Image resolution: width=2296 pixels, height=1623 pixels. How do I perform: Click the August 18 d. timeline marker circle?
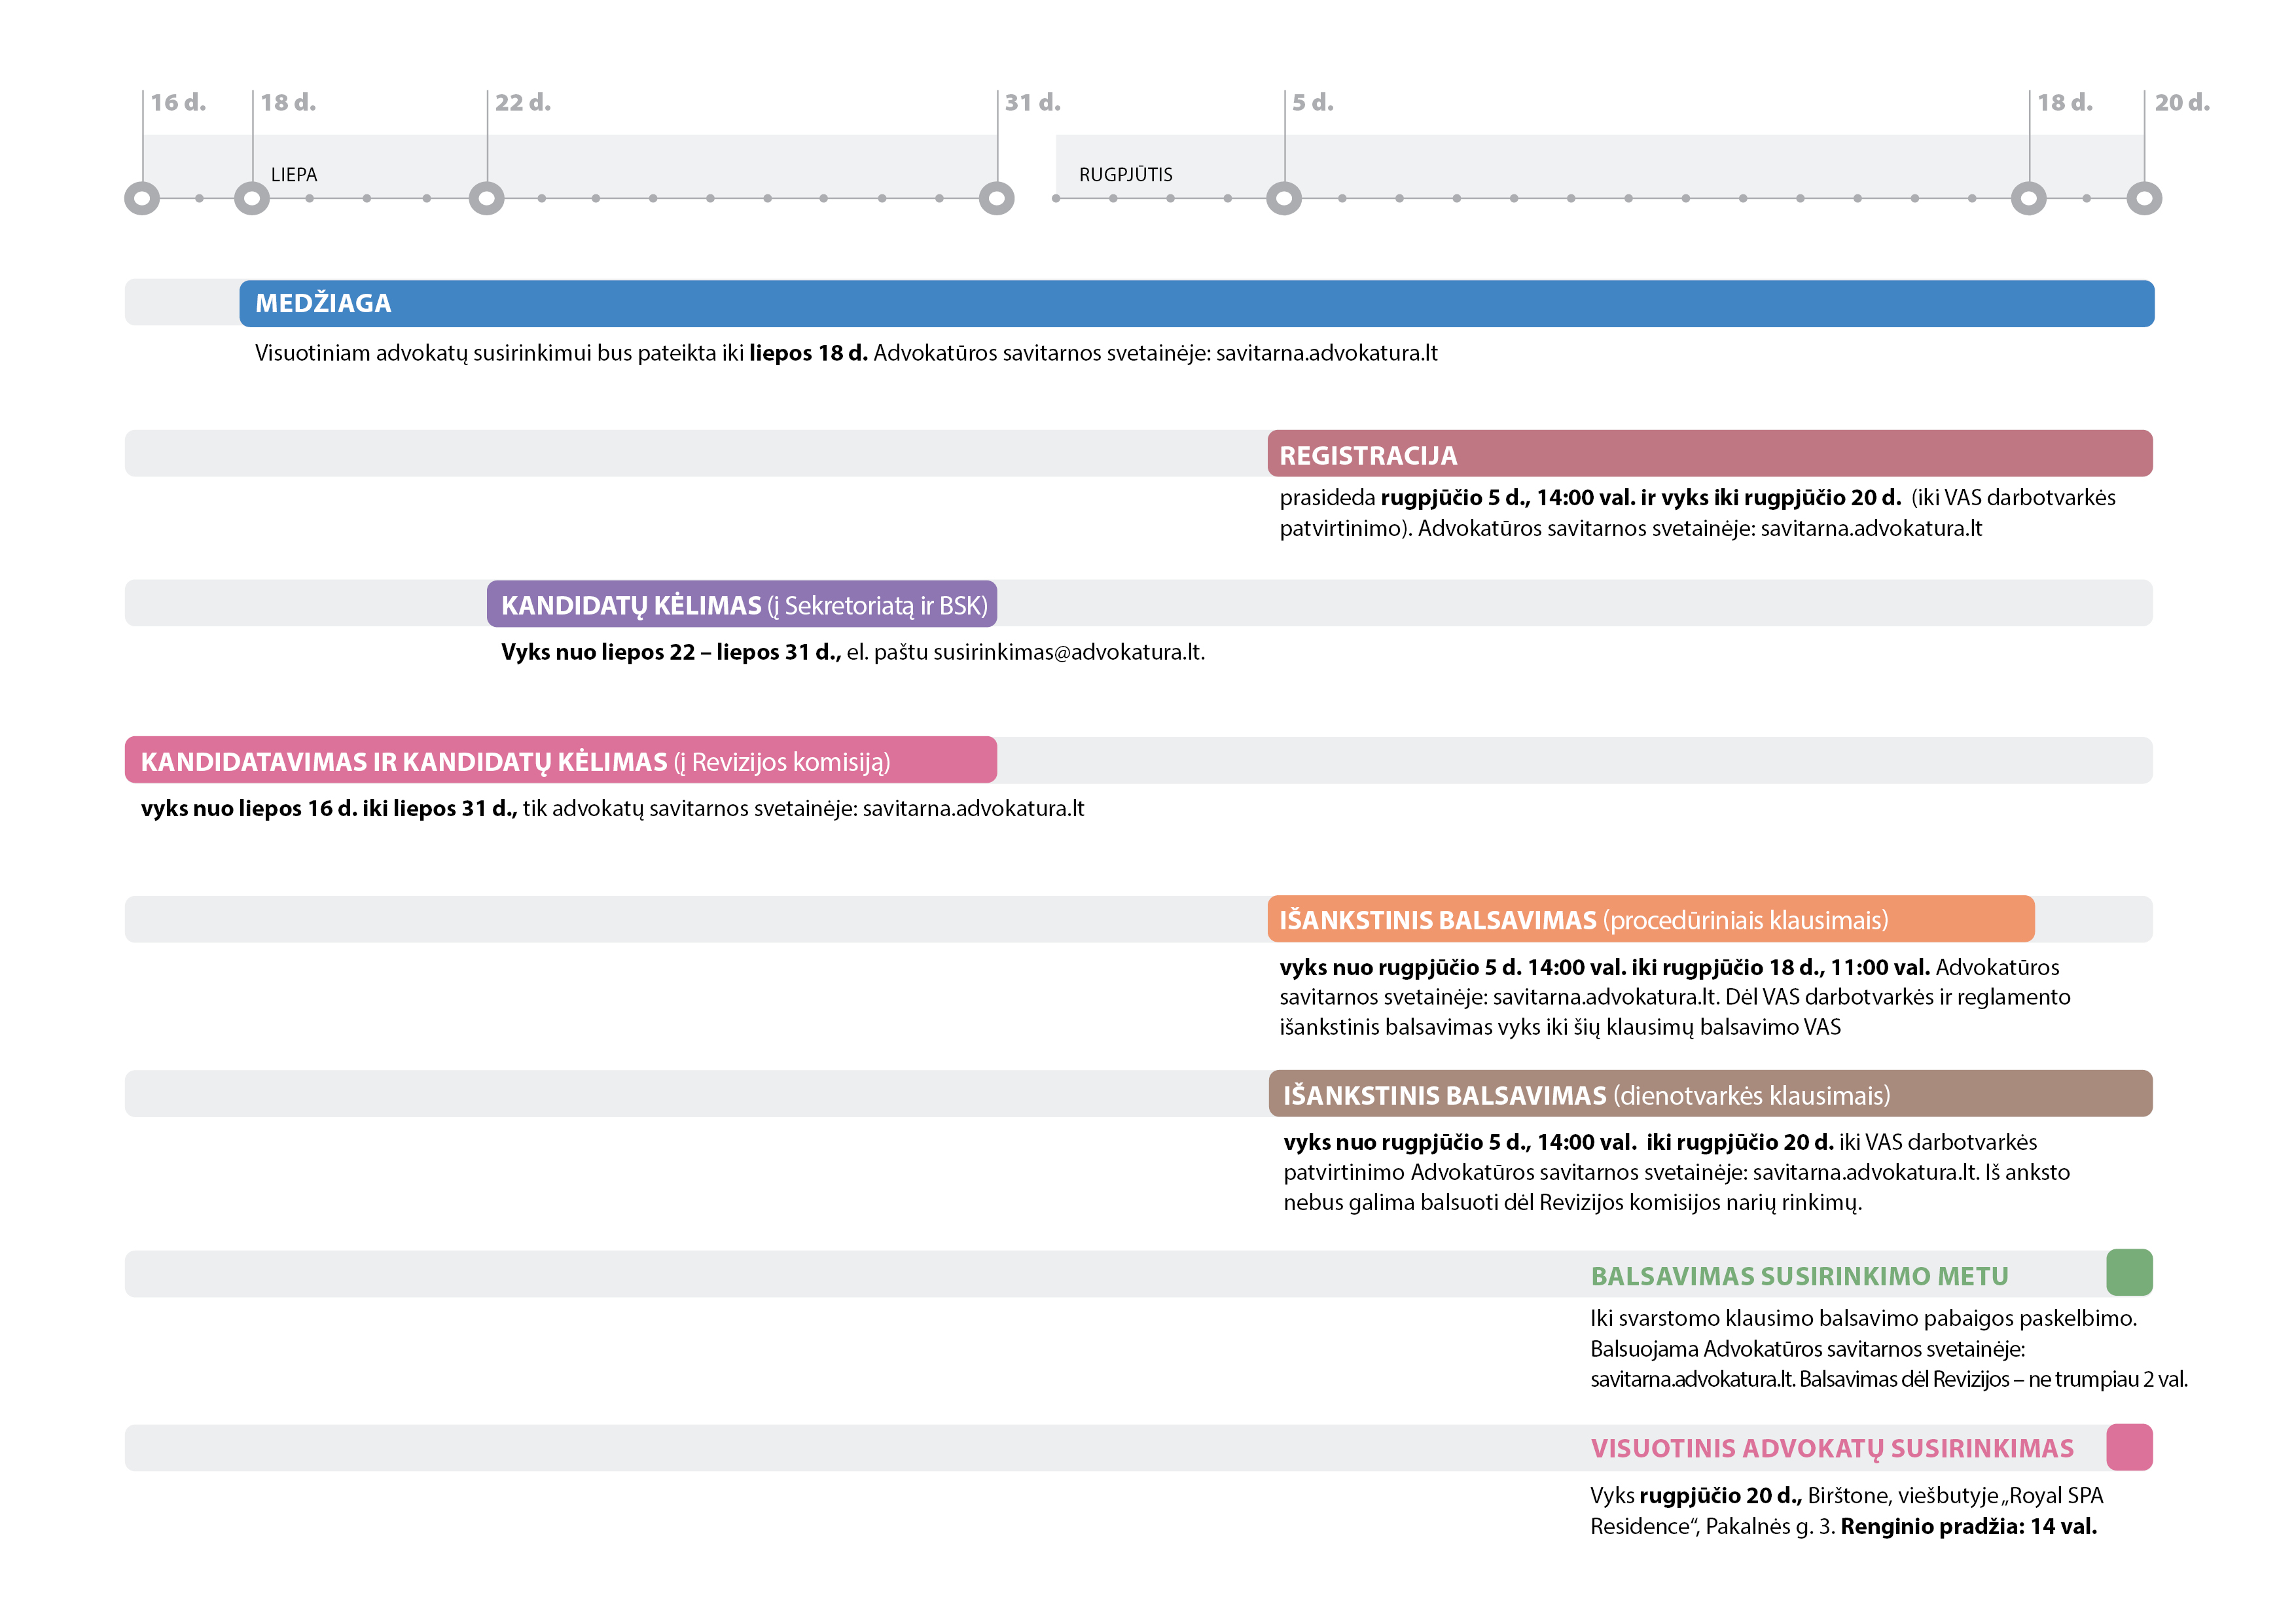2029,198
